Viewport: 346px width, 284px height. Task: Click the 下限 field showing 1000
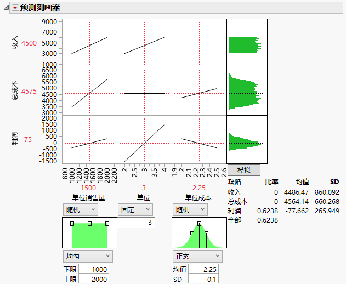click(x=94, y=269)
